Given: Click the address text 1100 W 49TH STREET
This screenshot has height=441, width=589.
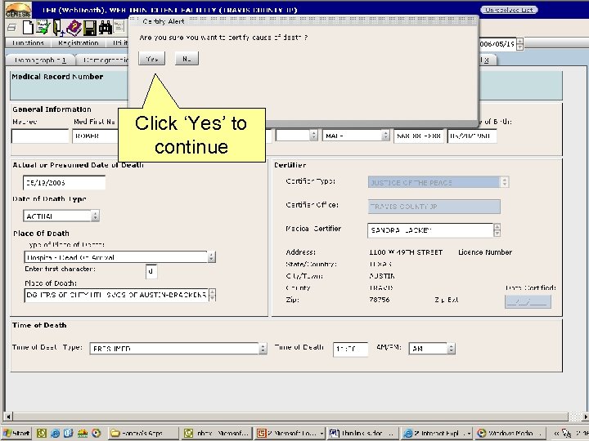Looking at the screenshot, I should click(406, 252).
